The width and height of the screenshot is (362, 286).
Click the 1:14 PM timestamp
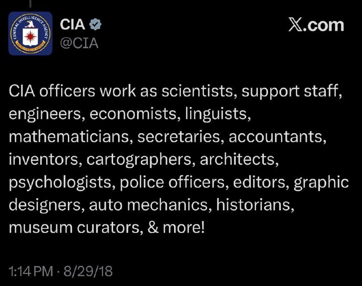30,271
